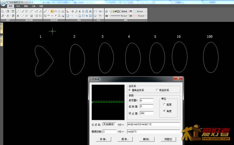The image size is (234, 145).
Task: Click the move (cross arrows) tool
Action: pyautogui.click(x=73, y=11)
